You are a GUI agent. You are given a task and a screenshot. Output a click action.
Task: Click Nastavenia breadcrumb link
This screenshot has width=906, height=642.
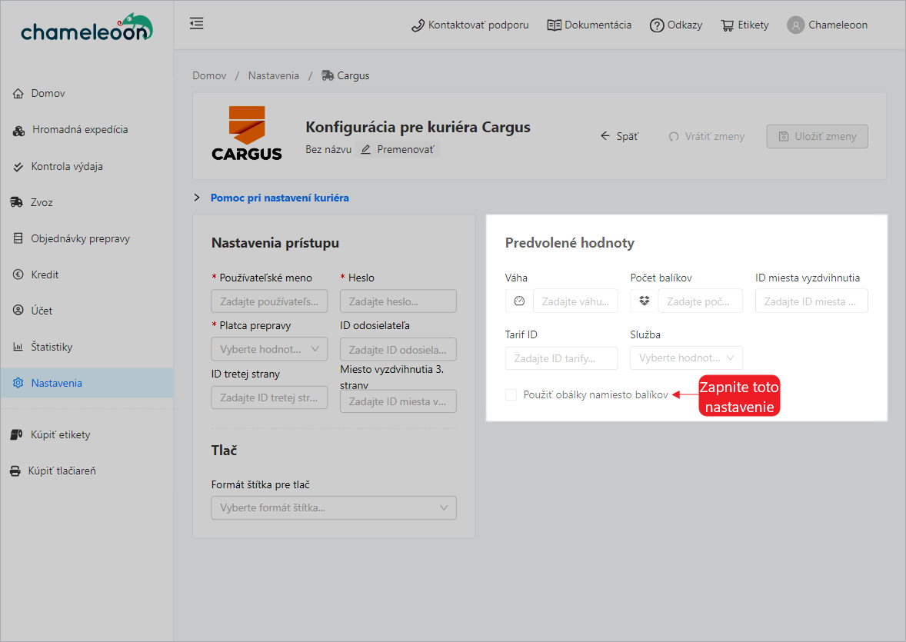point(273,75)
